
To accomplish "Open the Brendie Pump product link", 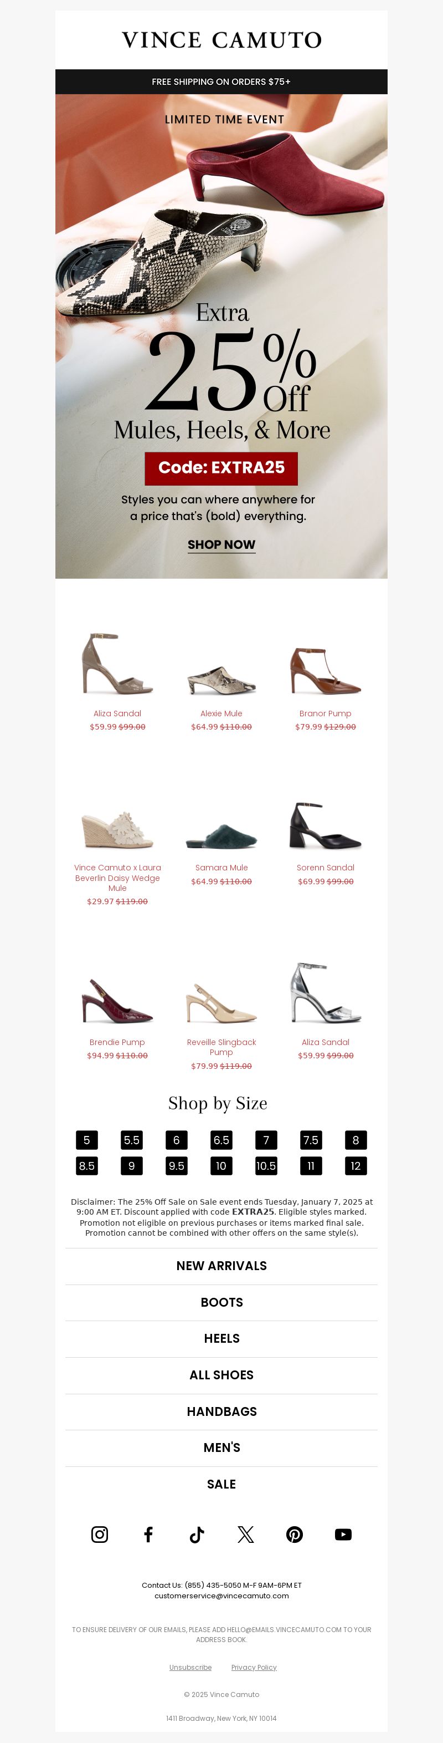I will [117, 1042].
